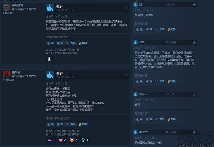Click 否 (No) on 菜鸡阿鸡's review
The height and width of the screenshot is (147, 214).
click(x=60, y=43)
